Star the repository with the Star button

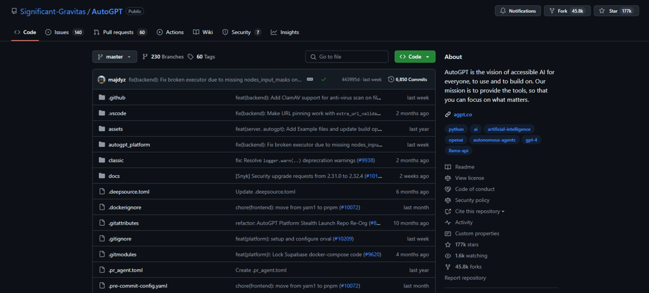[x=616, y=11]
